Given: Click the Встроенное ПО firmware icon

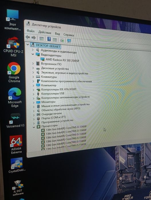Looking at the screenshot, I should 38,63.
